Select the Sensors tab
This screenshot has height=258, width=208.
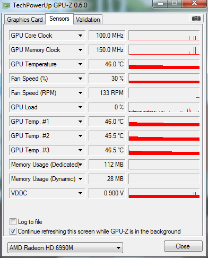59,19
